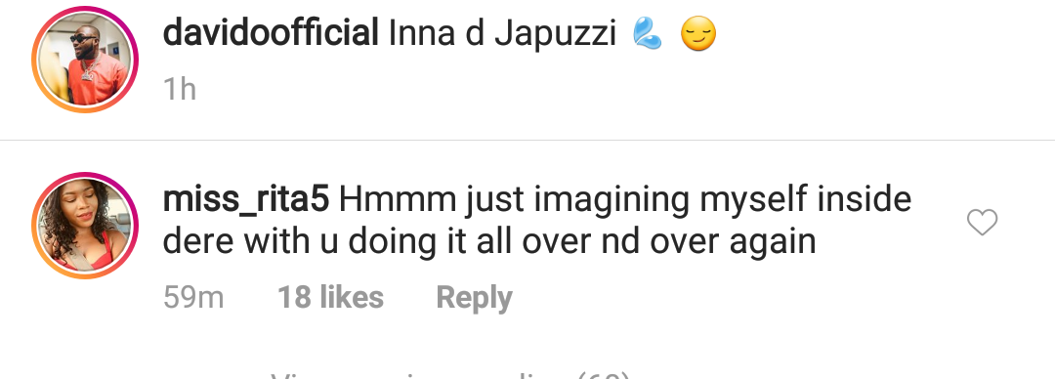The image size is (1055, 379).
Task: Show who liked via 18 likes
Action: 331,298
